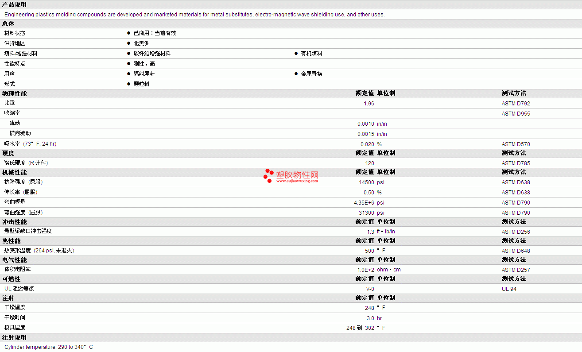Select the '供货地区' row label
This screenshot has height=352, width=582.
tap(15, 43)
